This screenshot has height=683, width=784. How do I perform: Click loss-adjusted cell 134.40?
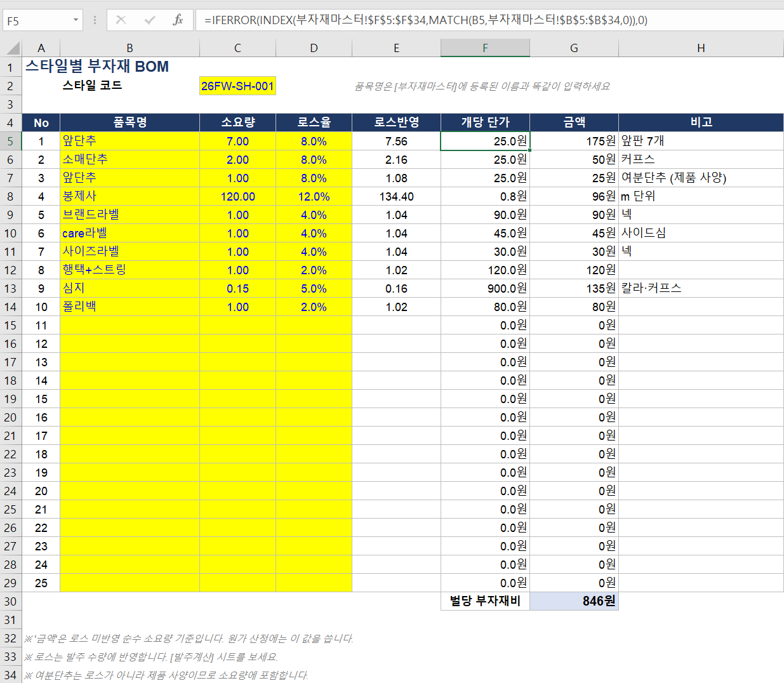click(x=396, y=196)
